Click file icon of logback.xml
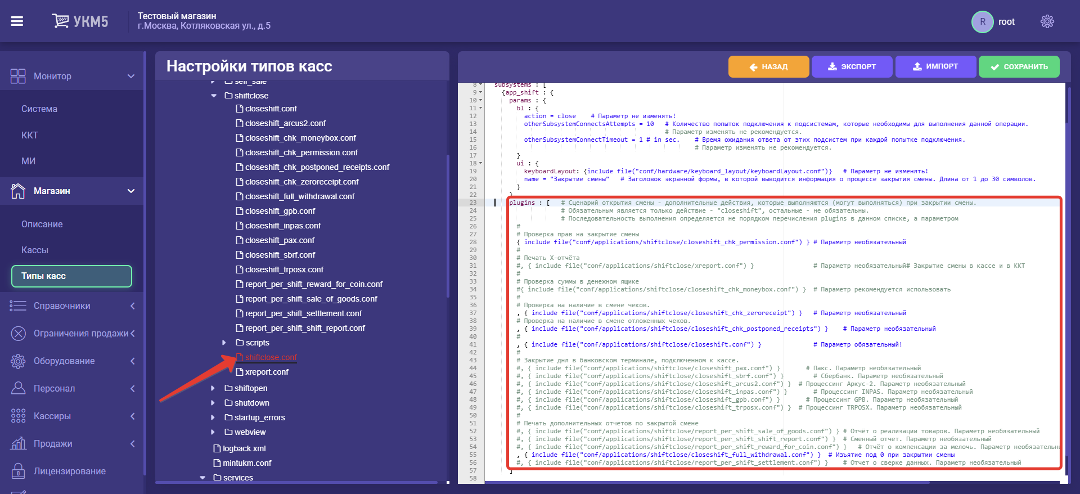 click(x=217, y=448)
